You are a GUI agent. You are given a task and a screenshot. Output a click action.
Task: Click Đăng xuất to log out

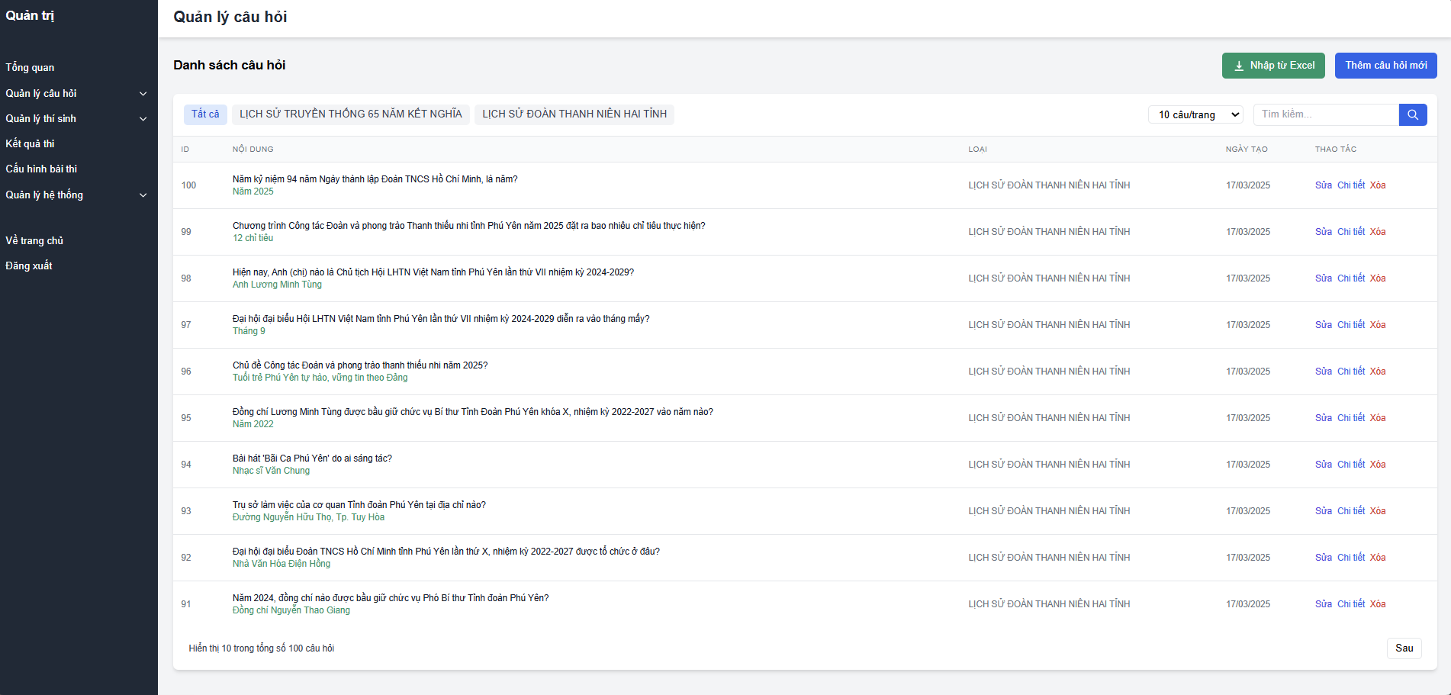[x=29, y=265]
